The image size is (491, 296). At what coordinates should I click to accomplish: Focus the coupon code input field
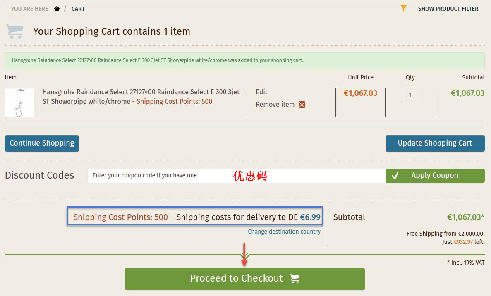pyautogui.click(x=237, y=176)
